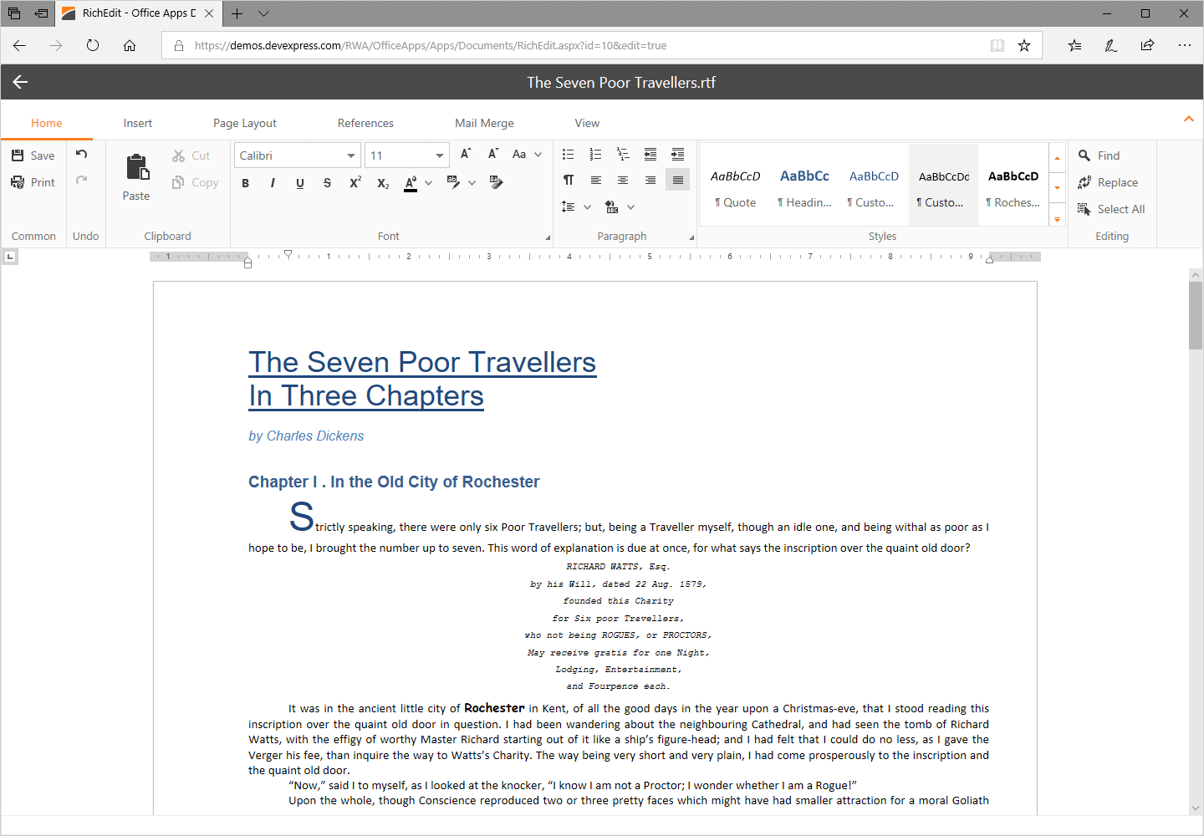The height and width of the screenshot is (836, 1204).
Task: Decrease paragraph indent
Action: click(x=650, y=155)
